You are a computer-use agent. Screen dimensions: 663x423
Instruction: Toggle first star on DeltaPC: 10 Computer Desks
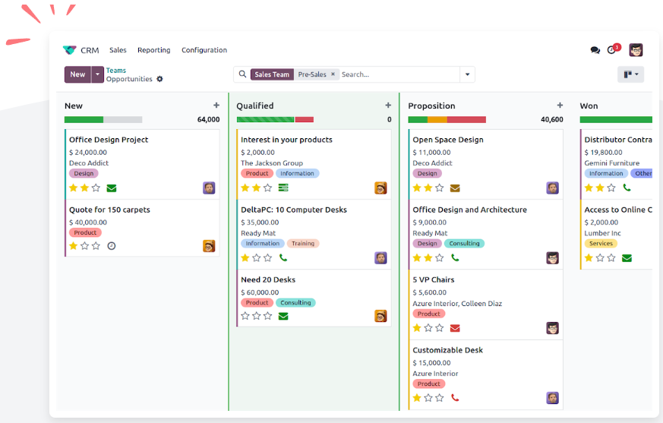pyautogui.click(x=245, y=257)
